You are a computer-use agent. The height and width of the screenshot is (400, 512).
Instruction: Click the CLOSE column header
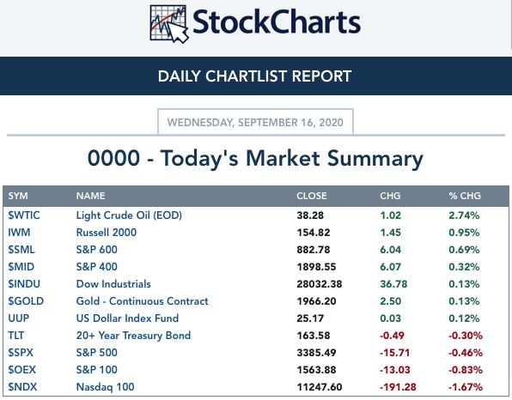(x=312, y=196)
